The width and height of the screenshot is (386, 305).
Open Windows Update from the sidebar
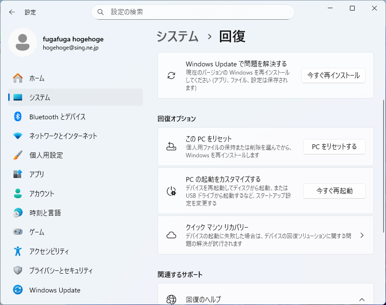point(54,290)
